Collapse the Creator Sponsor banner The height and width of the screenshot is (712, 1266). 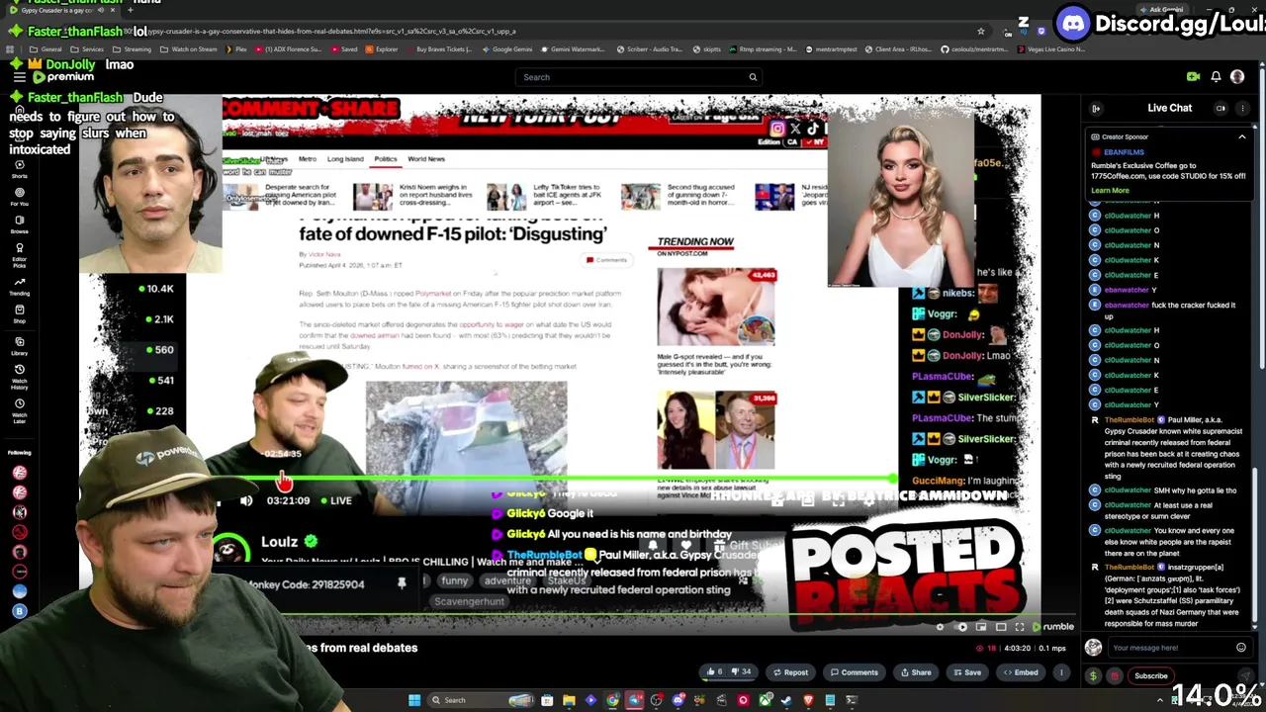1242,136
